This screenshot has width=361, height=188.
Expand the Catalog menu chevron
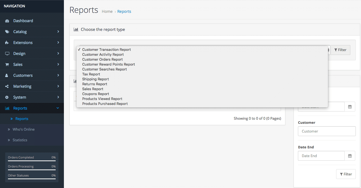point(58,32)
